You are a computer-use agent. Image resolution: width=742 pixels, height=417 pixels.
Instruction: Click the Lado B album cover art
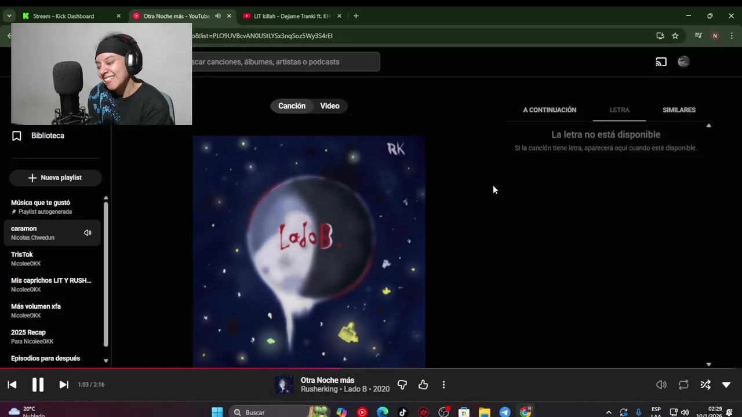[309, 251]
